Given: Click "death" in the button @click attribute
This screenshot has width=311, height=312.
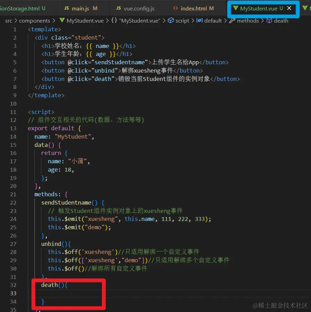Looking at the screenshot, I should tap(103, 79).
